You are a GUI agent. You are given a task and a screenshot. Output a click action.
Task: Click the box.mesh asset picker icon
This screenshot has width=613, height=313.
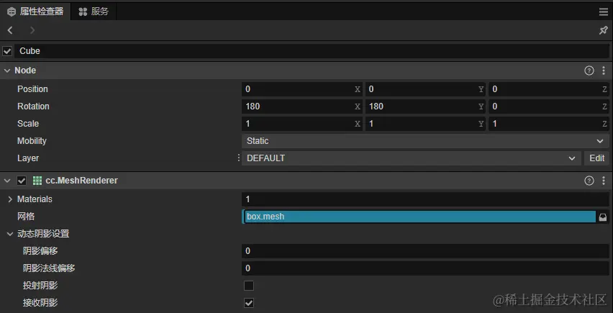[x=602, y=217]
